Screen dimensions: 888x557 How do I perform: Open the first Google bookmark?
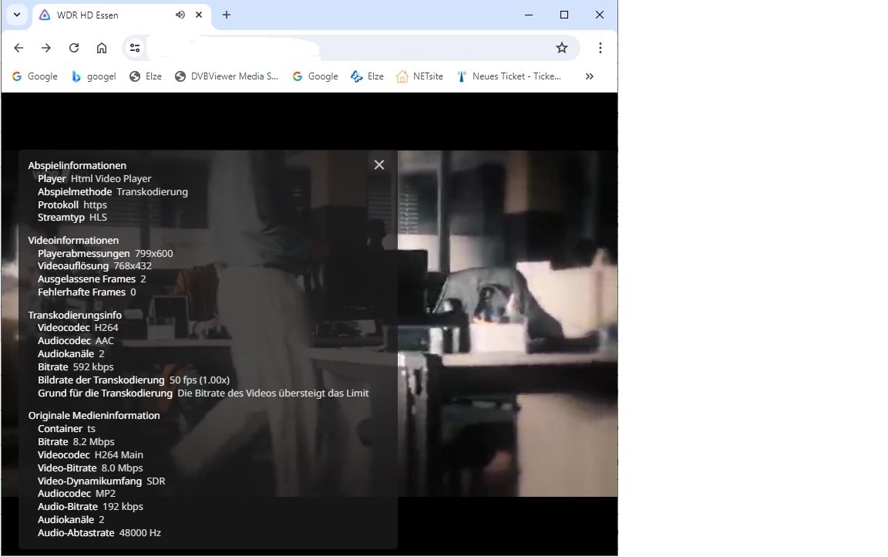35,76
